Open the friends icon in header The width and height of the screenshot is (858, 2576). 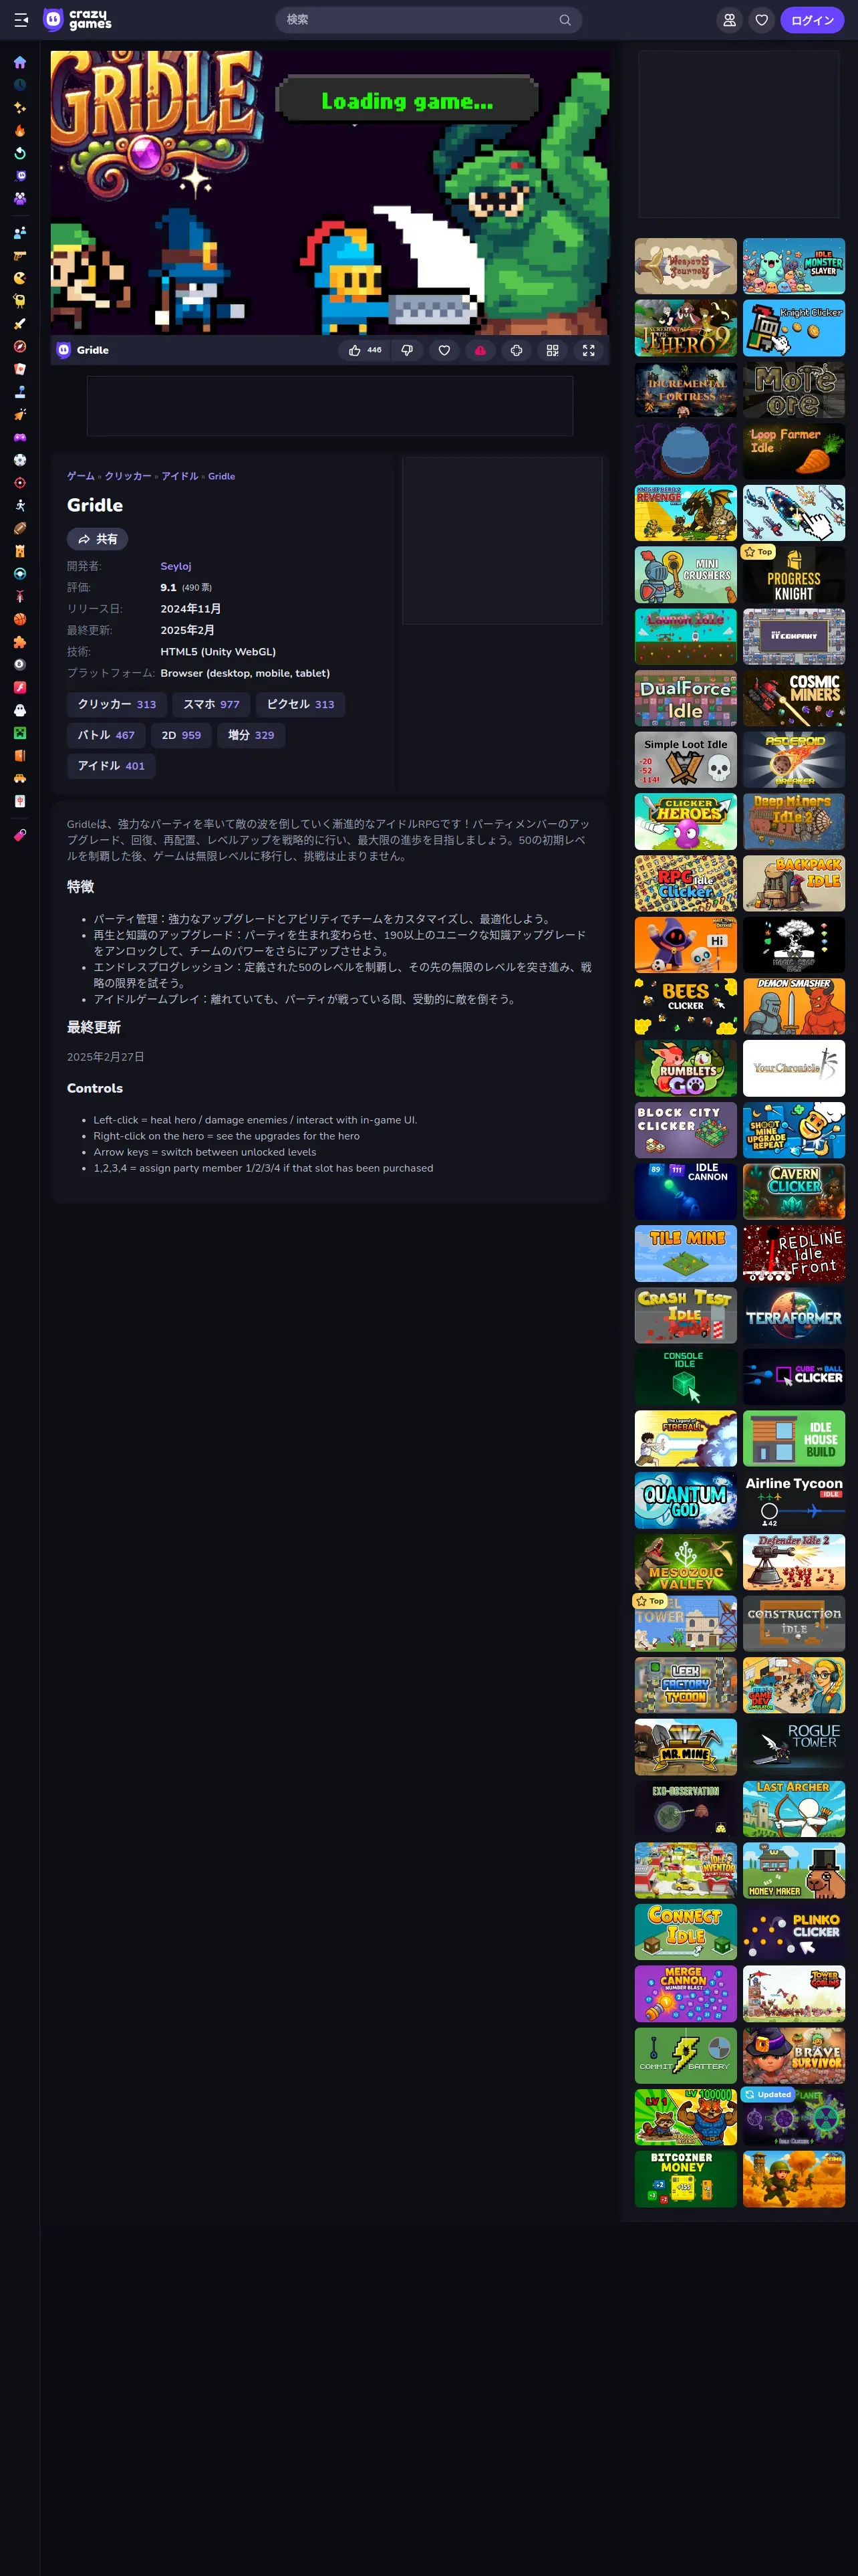(730, 20)
